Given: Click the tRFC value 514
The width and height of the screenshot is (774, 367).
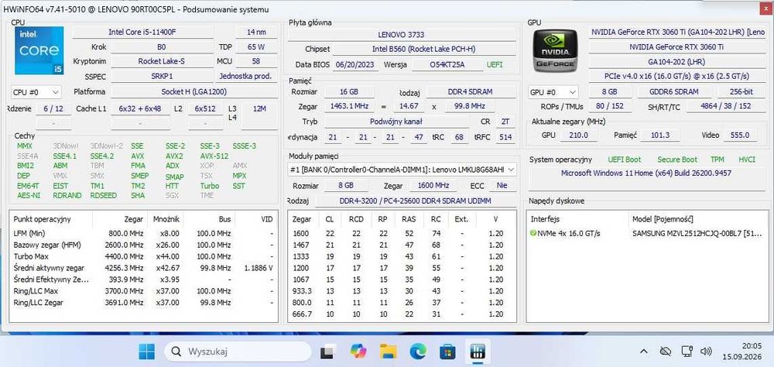Looking at the screenshot, I should coord(505,137).
